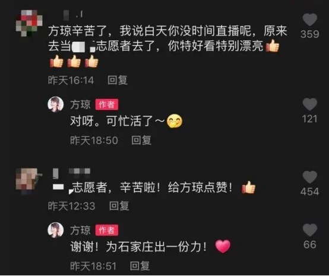The height and width of the screenshot is (276, 329).
Task: Open 方琼 username in first reply
Action: (80, 105)
